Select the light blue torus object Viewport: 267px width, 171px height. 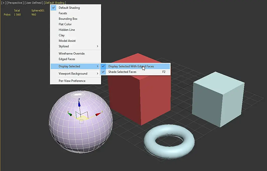coord(169,141)
